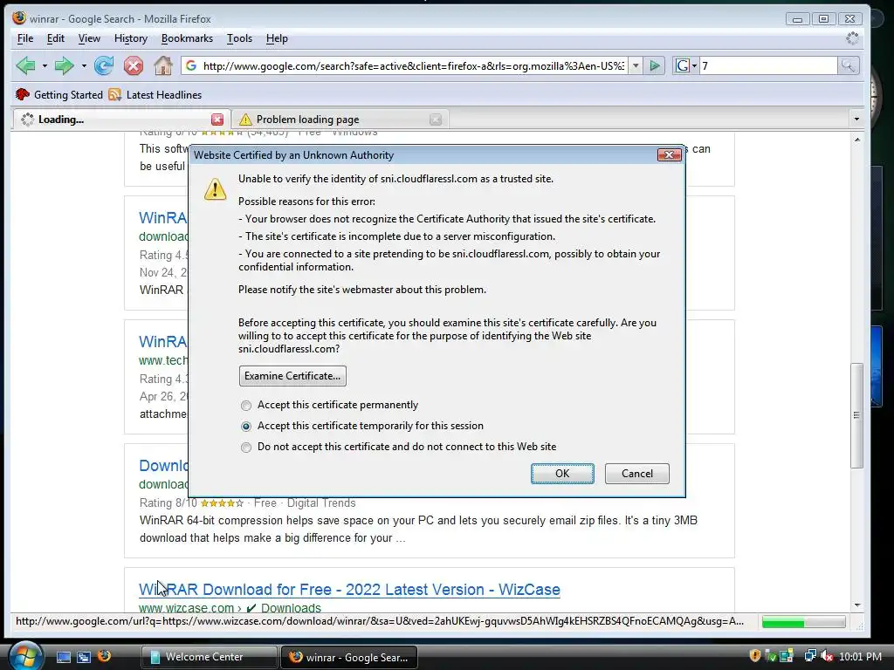Confirm the certificate dialog with OK
The width and height of the screenshot is (894, 670).
point(562,474)
